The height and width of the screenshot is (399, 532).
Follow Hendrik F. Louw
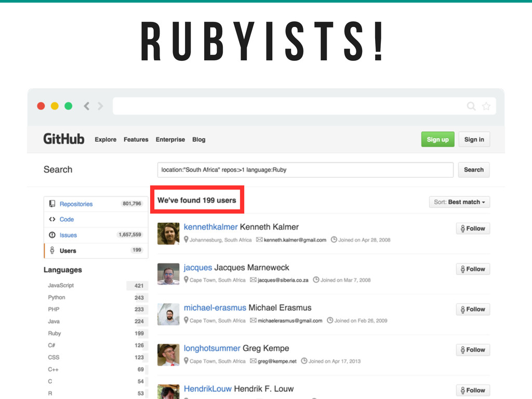click(473, 390)
